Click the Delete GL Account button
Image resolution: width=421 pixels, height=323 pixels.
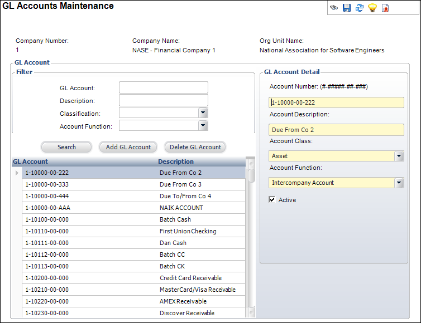pos(195,147)
